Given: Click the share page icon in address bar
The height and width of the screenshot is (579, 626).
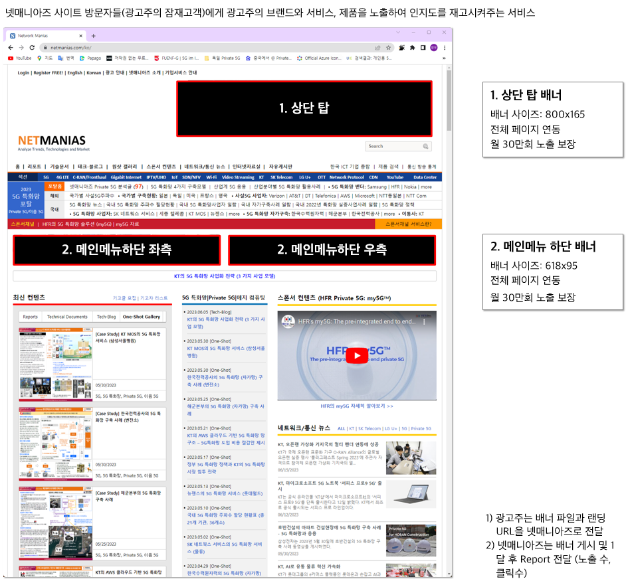Looking at the screenshot, I should 377,48.
